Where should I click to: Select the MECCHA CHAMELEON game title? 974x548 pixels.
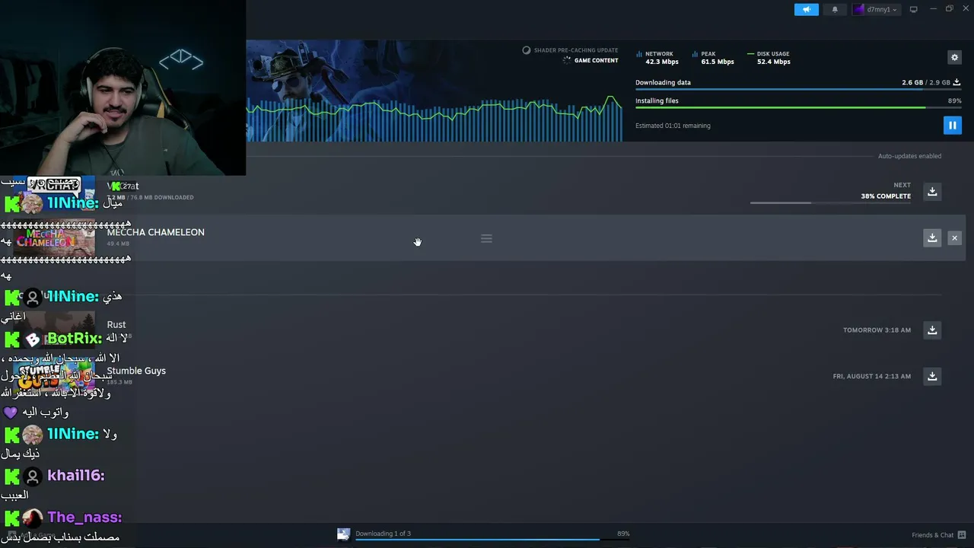pyautogui.click(x=156, y=232)
